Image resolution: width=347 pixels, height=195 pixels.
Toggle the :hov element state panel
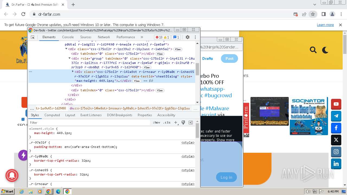[156, 122]
